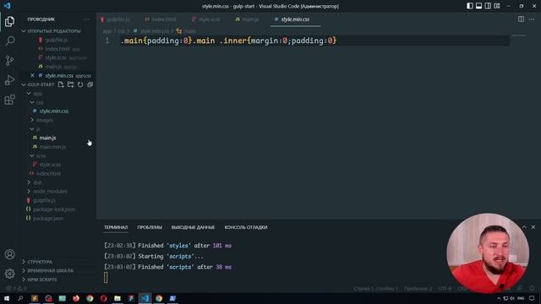The width and height of the screenshot is (541, 304).
Task: Open main.js in file tree
Action: tap(47, 138)
